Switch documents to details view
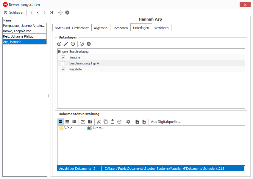 74,122
